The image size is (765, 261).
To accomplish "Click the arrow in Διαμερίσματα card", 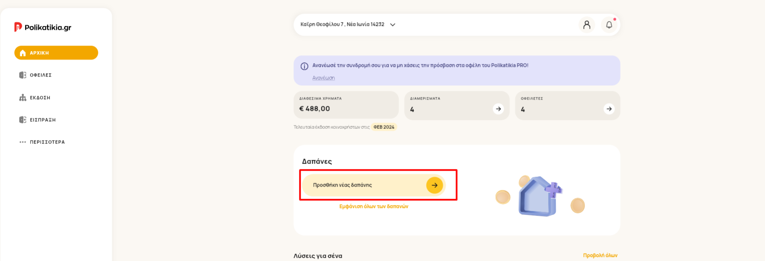I will (x=498, y=109).
